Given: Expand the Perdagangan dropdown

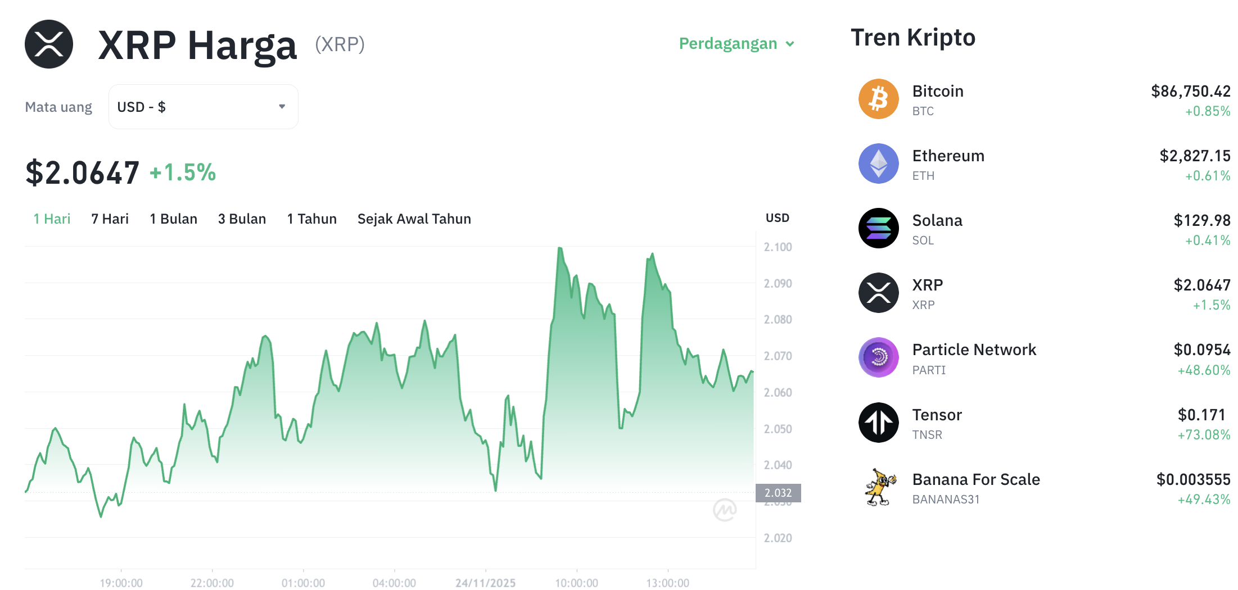Looking at the screenshot, I should coord(737,43).
